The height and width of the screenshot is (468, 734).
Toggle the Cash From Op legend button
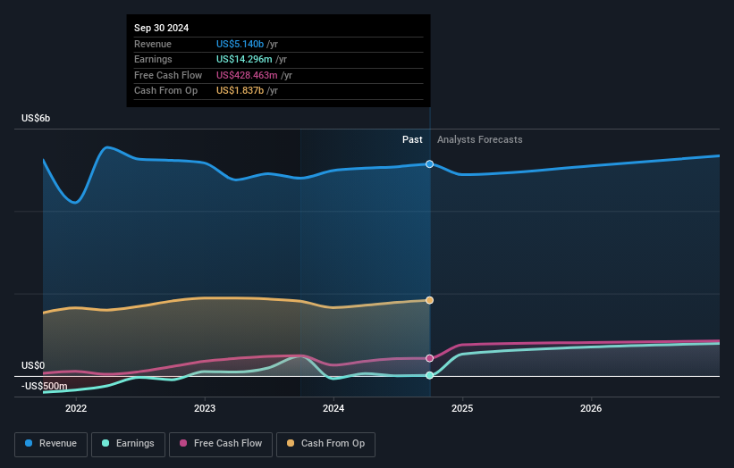pos(325,444)
